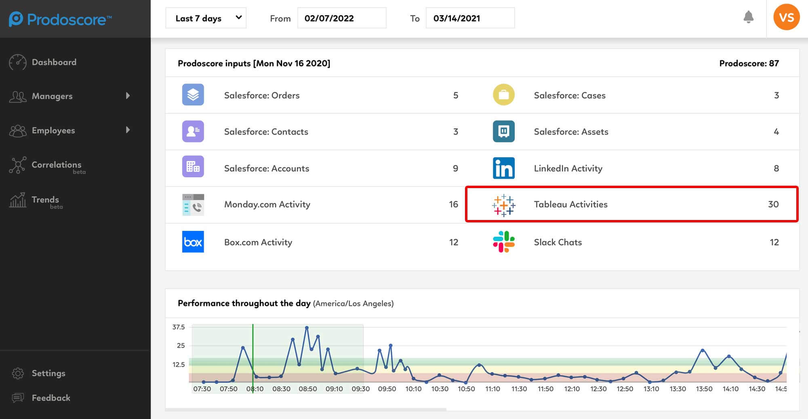The width and height of the screenshot is (808, 419).
Task: Click the Settings gear icon
Action: 18,373
